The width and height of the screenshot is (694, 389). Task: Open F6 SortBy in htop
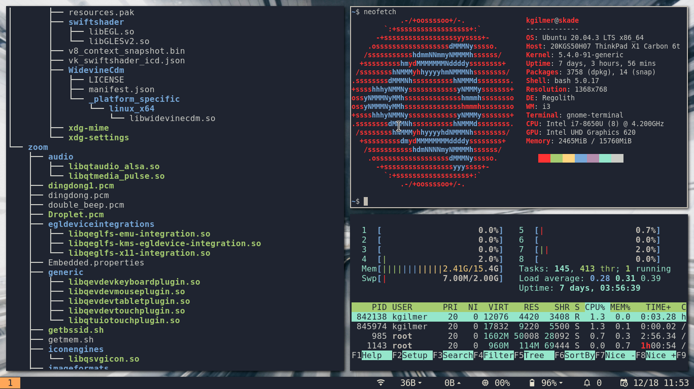pos(574,356)
